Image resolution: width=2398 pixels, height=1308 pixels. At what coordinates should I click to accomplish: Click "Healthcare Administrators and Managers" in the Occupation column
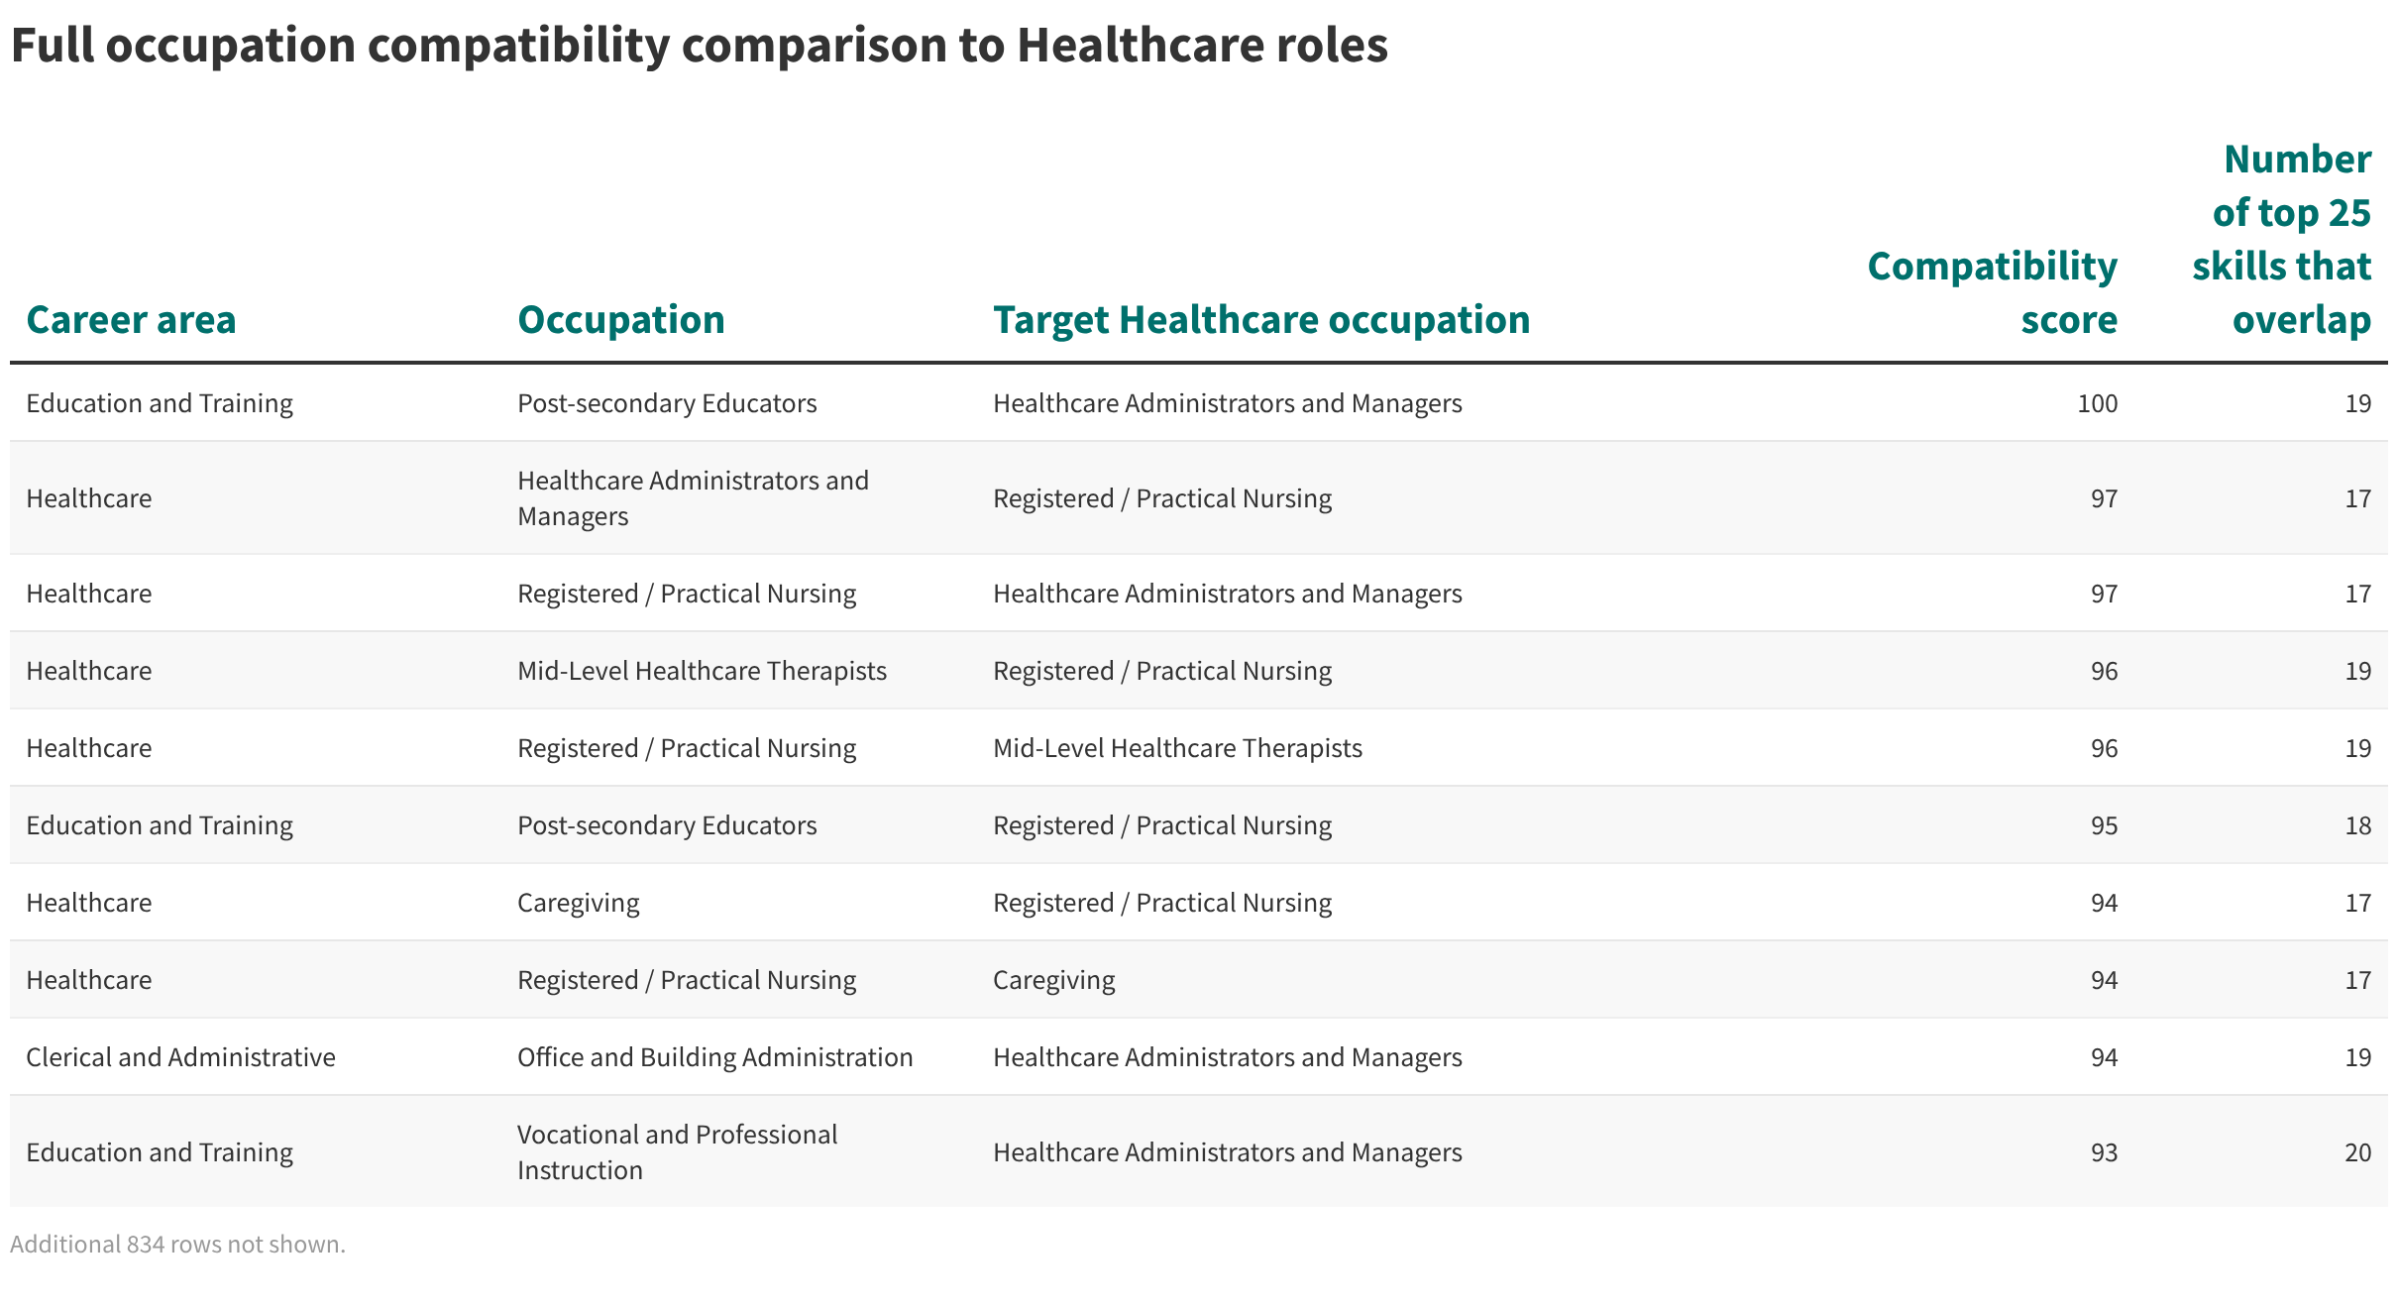click(693, 497)
